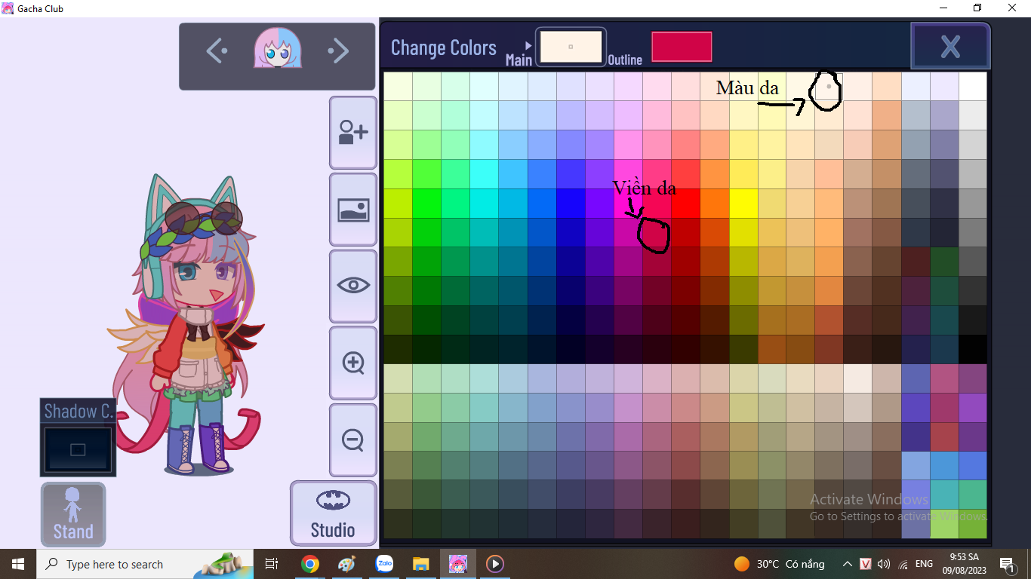Click the red V Unikey tray icon
This screenshot has width=1031, height=579.
click(x=866, y=564)
